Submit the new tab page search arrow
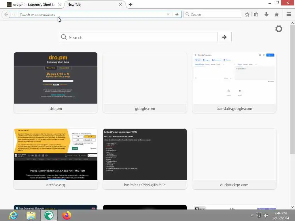 (x=224, y=37)
